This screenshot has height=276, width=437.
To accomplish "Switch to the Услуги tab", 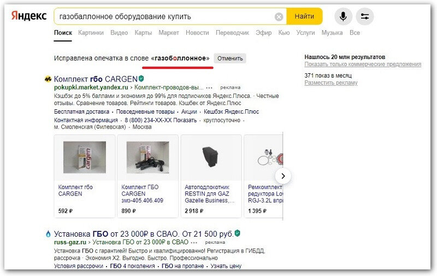I will (305, 33).
